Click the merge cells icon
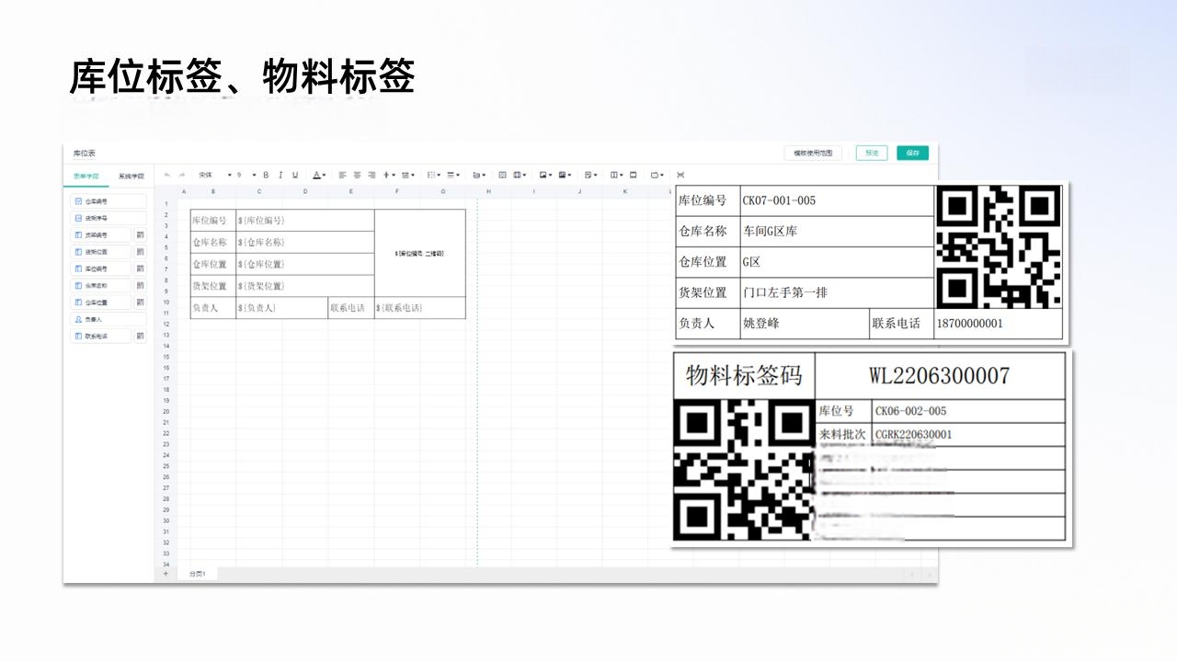Image resolution: width=1177 pixels, height=662 pixels. [x=502, y=175]
